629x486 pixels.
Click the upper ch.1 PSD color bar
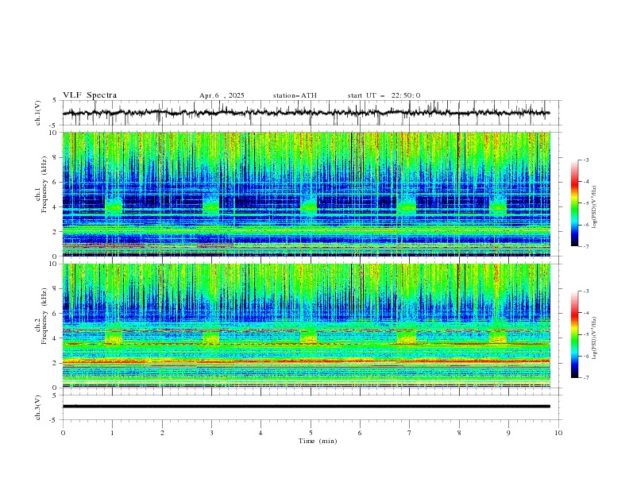[574, 203]
